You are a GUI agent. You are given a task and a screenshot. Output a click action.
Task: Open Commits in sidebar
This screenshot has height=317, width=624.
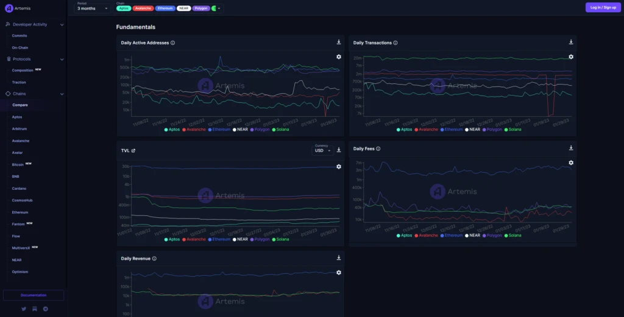click(x=19, y=36)
